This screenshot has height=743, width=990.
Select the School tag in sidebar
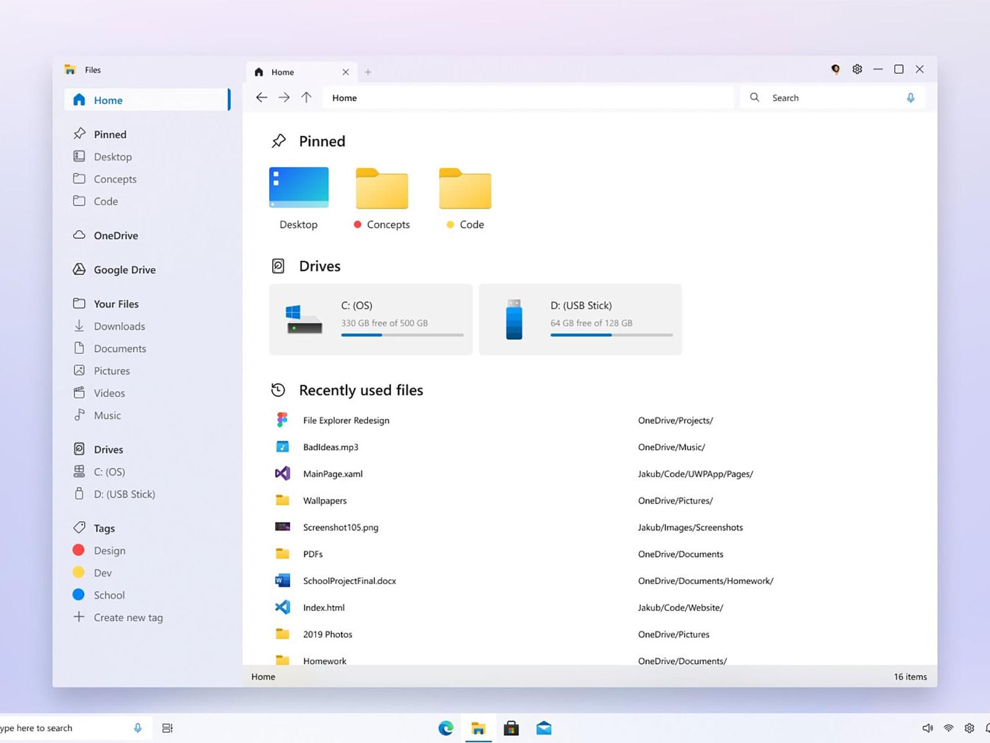[x=108, y=595]
